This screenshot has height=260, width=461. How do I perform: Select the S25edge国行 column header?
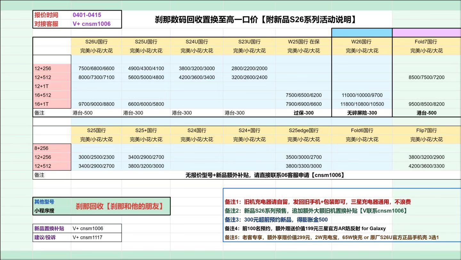[303, 130]
